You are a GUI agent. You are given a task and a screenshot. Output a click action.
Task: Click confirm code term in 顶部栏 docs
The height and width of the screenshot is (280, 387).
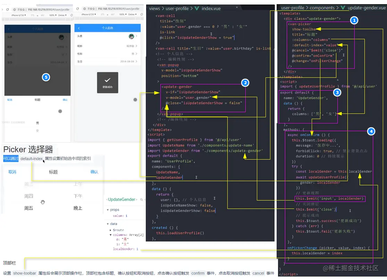198,273
